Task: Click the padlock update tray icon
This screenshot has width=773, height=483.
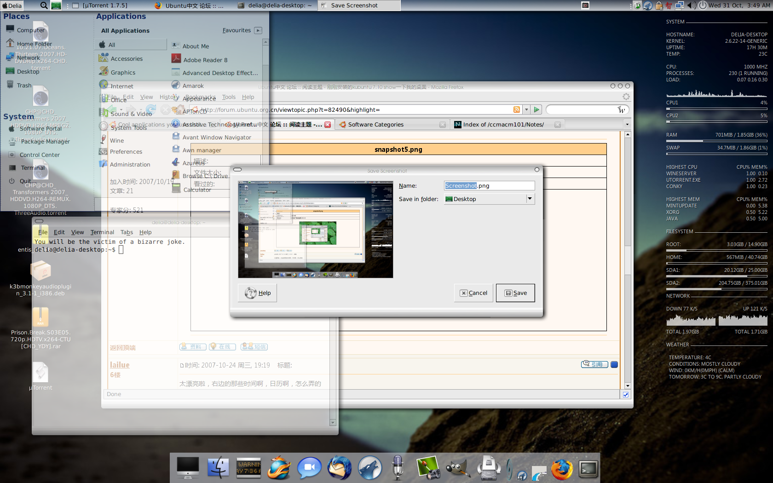Action: coord(659,6)
